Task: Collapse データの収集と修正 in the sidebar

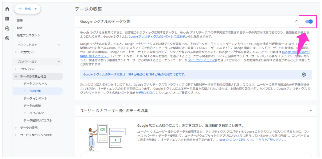Action: click(x=16, y=76)
